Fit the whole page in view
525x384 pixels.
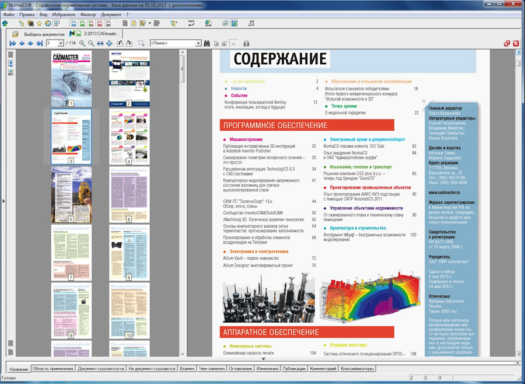[109, 44]
